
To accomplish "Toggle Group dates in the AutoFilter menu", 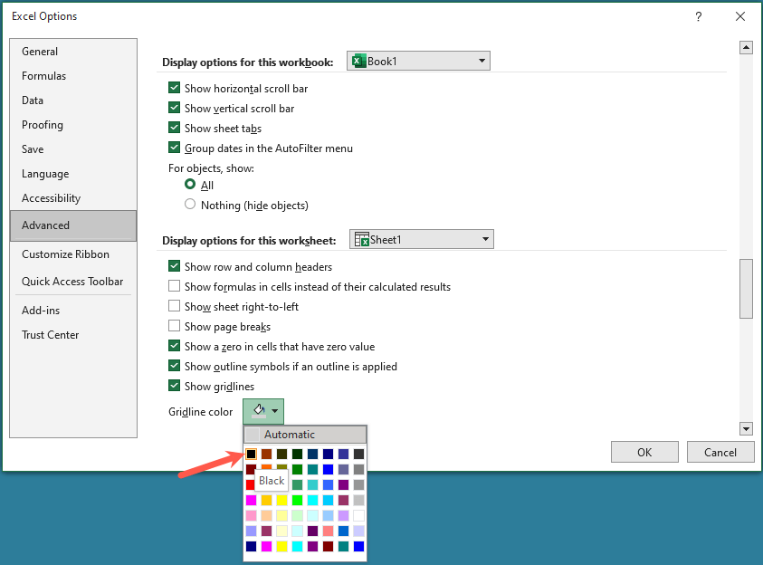I will point(174,148).
